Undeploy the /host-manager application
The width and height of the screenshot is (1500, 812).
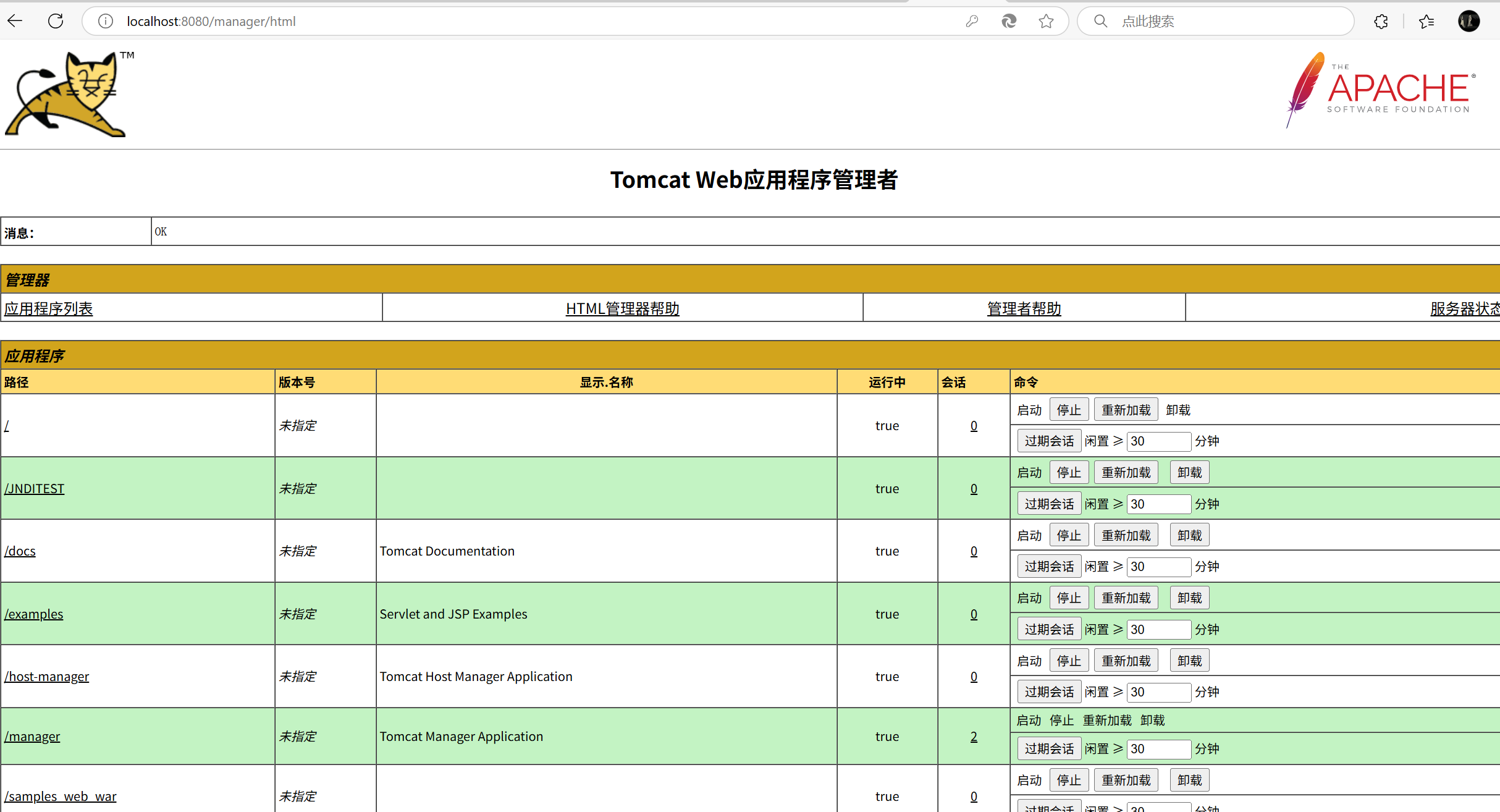(x=1189, y=661)
